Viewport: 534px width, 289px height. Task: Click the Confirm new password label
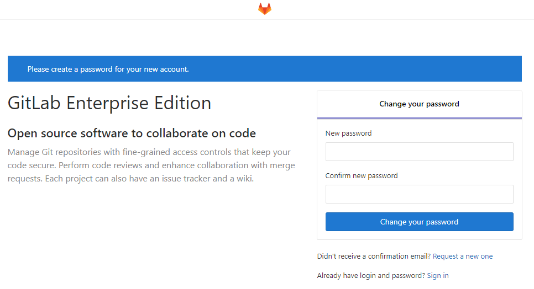(362, 176)
